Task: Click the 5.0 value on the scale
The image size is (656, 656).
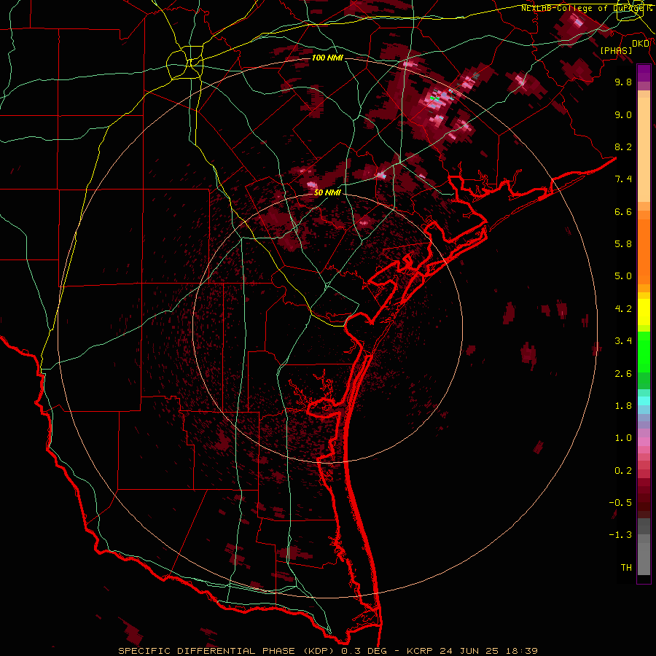Action: (x=623, y=276)
